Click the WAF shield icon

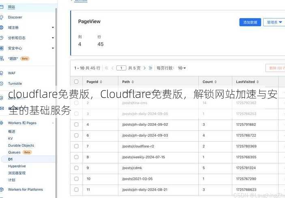coord(2,73)
